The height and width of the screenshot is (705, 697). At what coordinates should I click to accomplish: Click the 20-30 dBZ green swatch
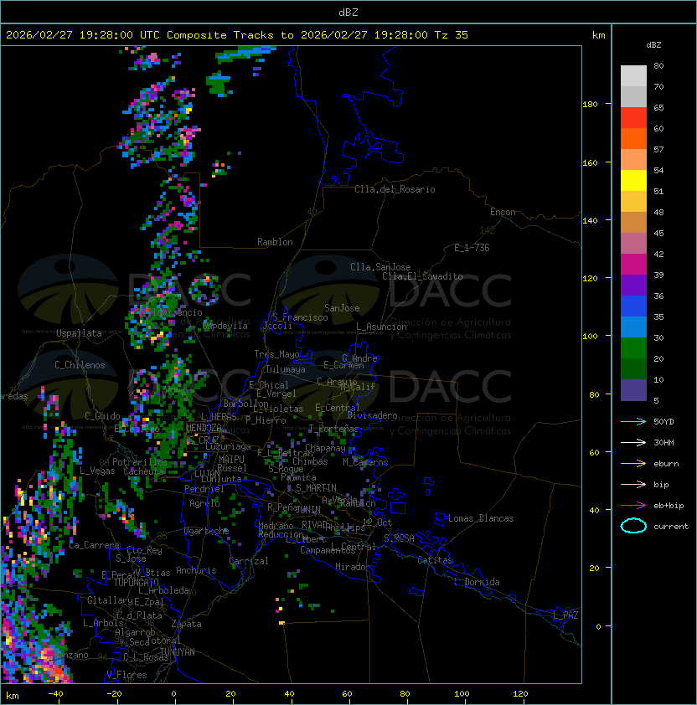click(x=633, y=348)
